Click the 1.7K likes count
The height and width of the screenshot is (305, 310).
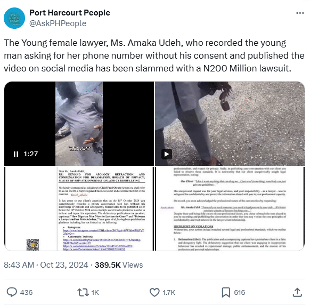(169, 293)
